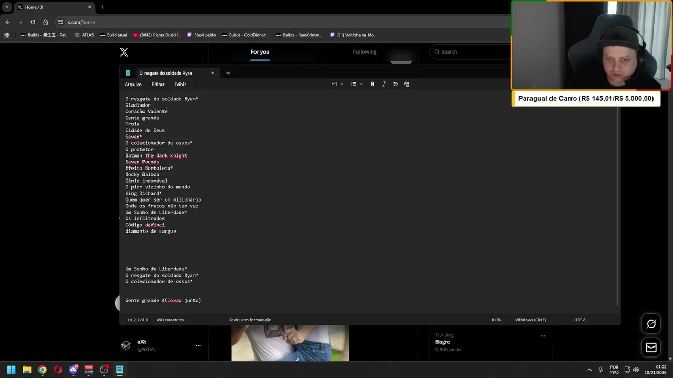Show hidden system tray icons
The height and width of the screenshot is (378, 673).
(589, 370)
